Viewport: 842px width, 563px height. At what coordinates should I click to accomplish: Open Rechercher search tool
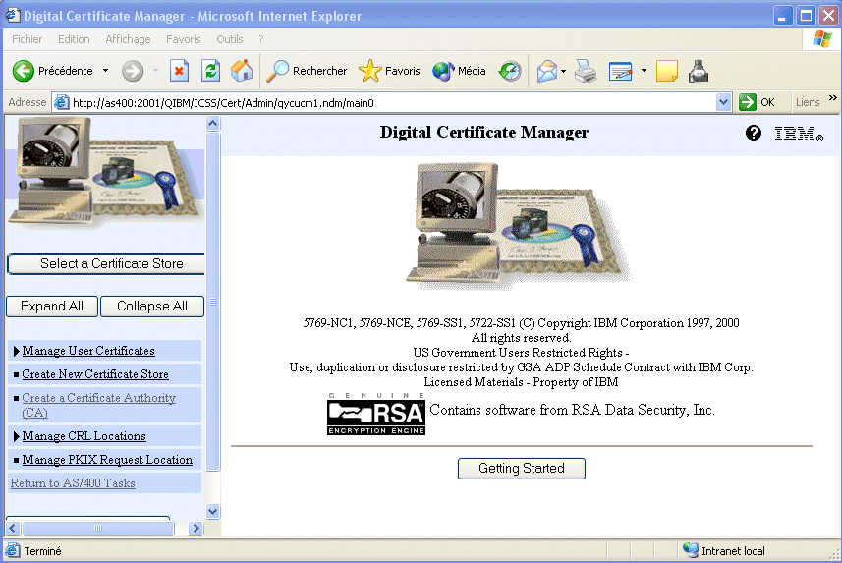click(x=308, y=71)
